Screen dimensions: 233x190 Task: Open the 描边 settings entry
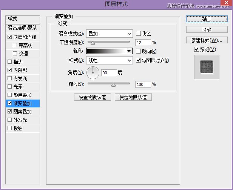pyautogui.click(x=18, y=62)
